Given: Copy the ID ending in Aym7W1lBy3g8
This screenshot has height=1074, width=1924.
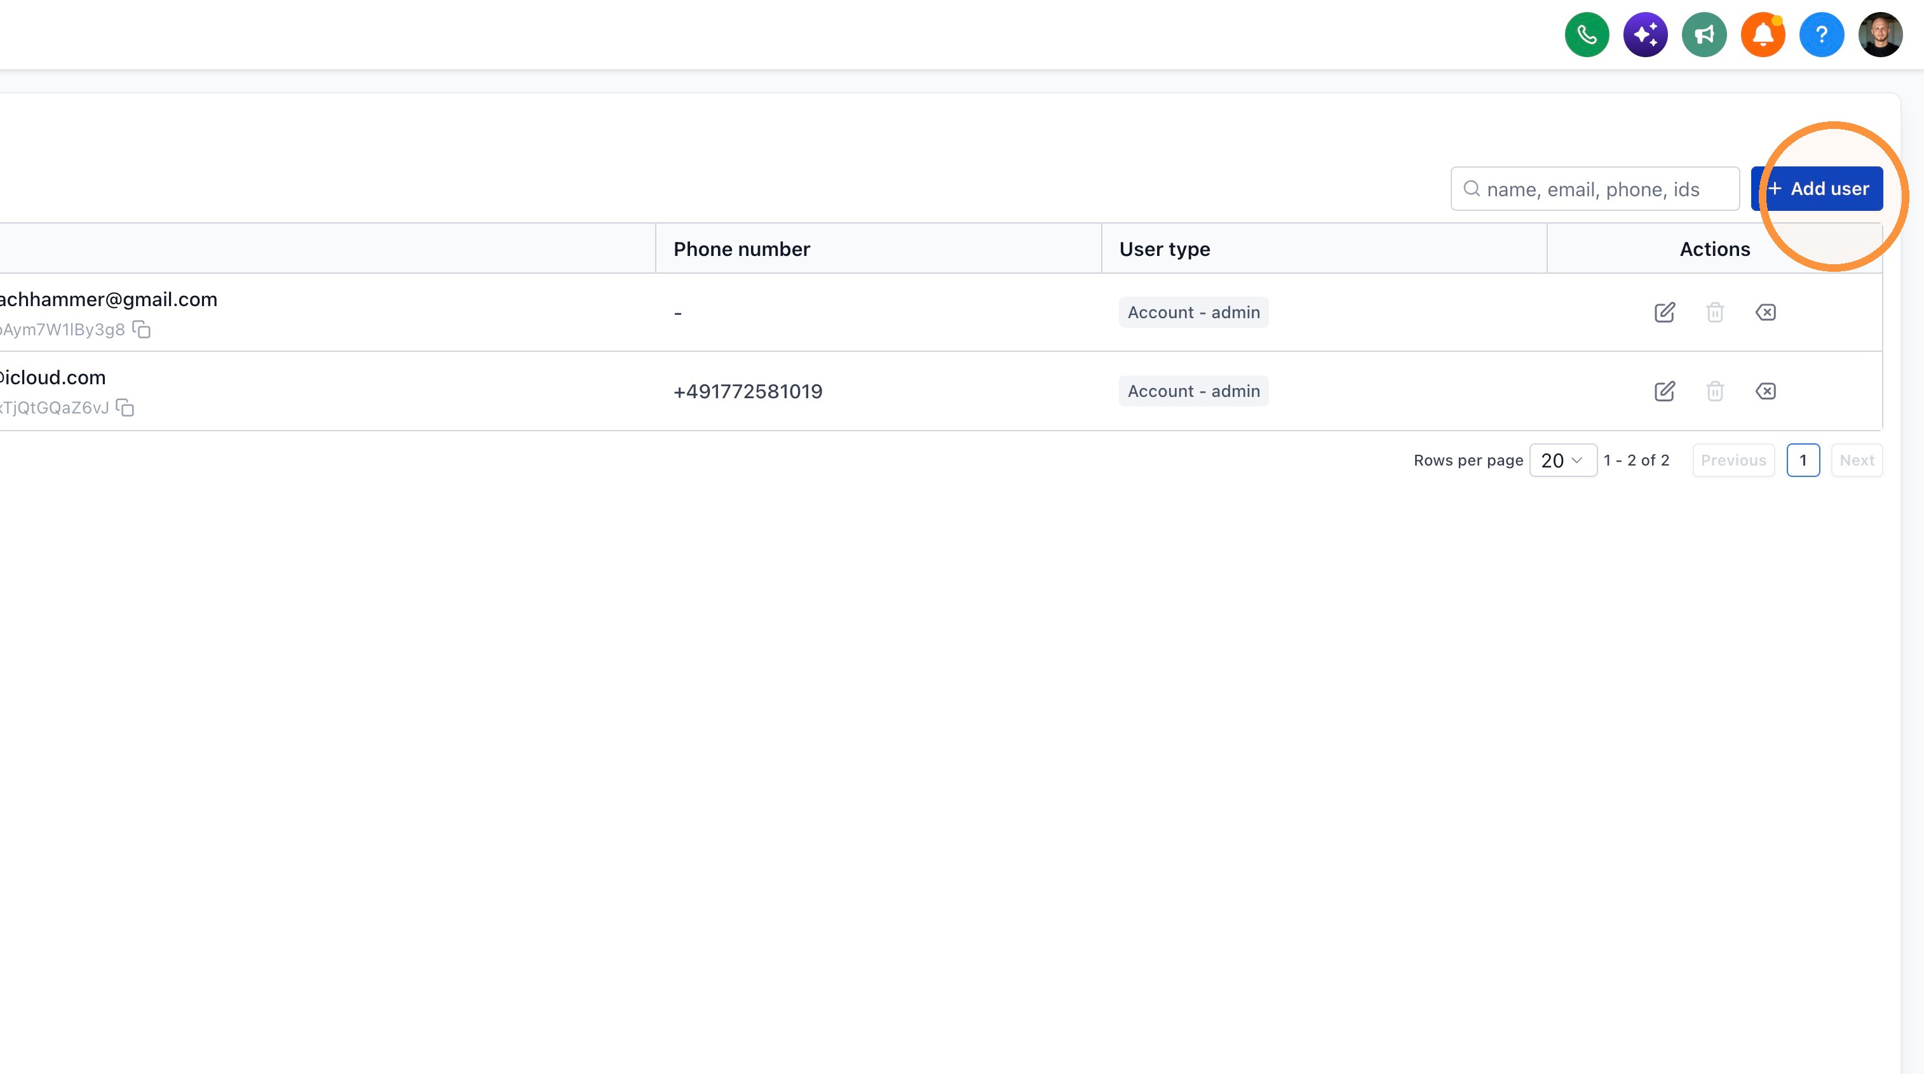Looking at the screenshot, I should (141, 329).
